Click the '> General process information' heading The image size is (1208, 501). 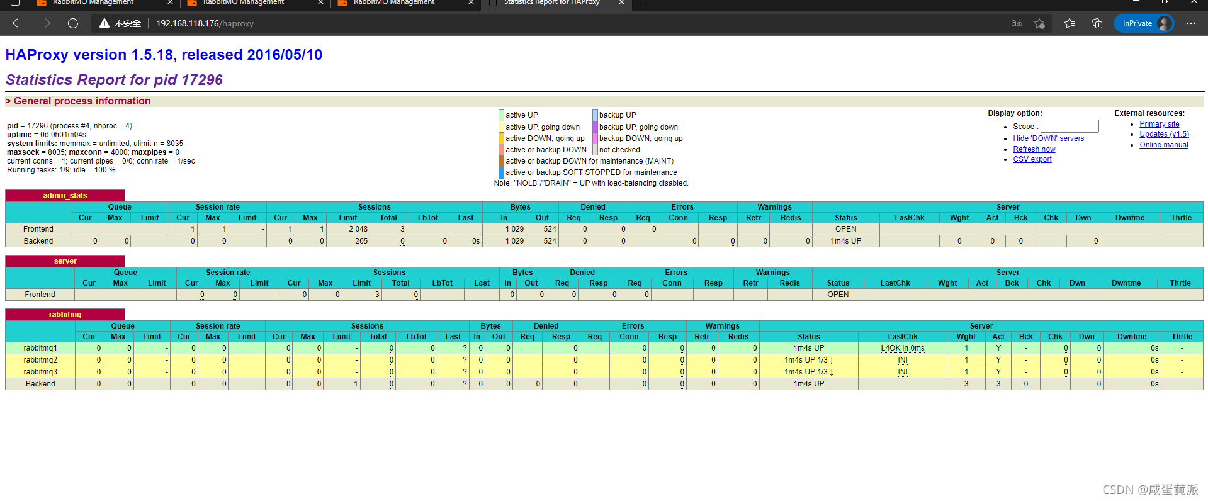pos(78,101)
